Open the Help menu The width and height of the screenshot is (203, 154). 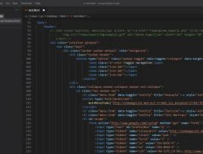(37, 3)
